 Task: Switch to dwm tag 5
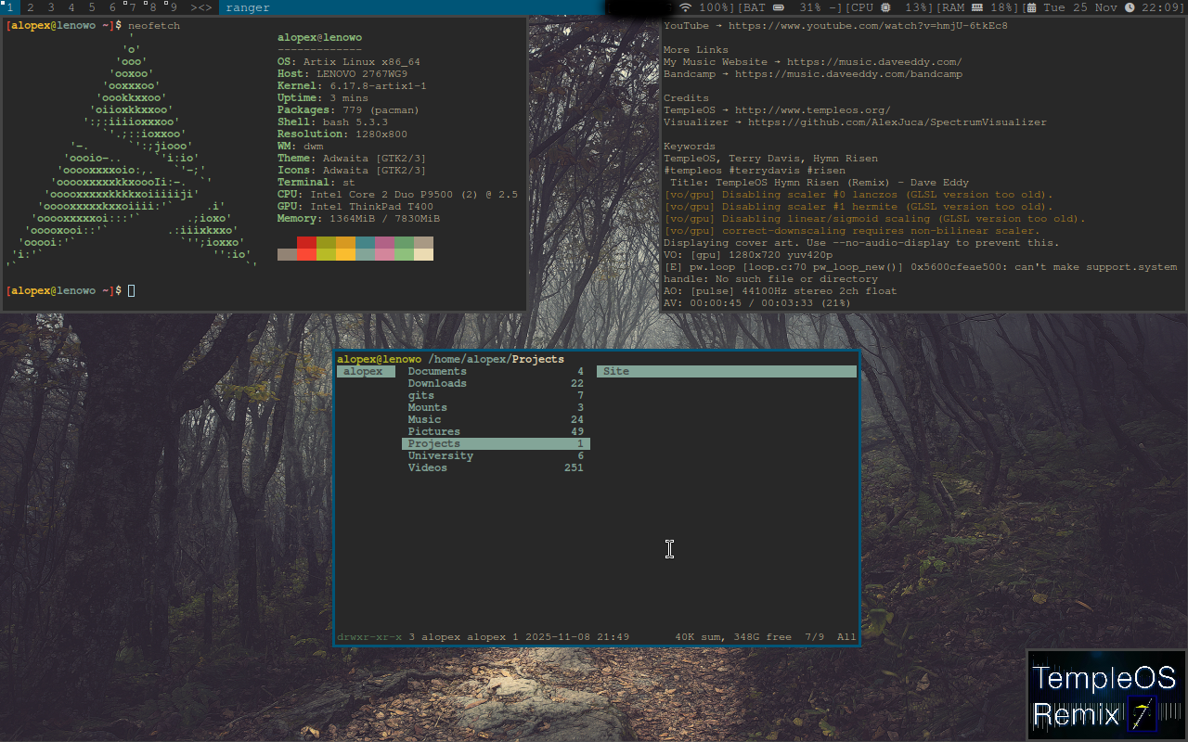coord(92,7)
